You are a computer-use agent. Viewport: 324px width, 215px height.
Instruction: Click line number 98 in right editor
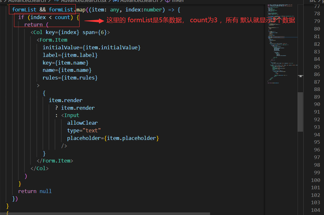tap(317, 165)
